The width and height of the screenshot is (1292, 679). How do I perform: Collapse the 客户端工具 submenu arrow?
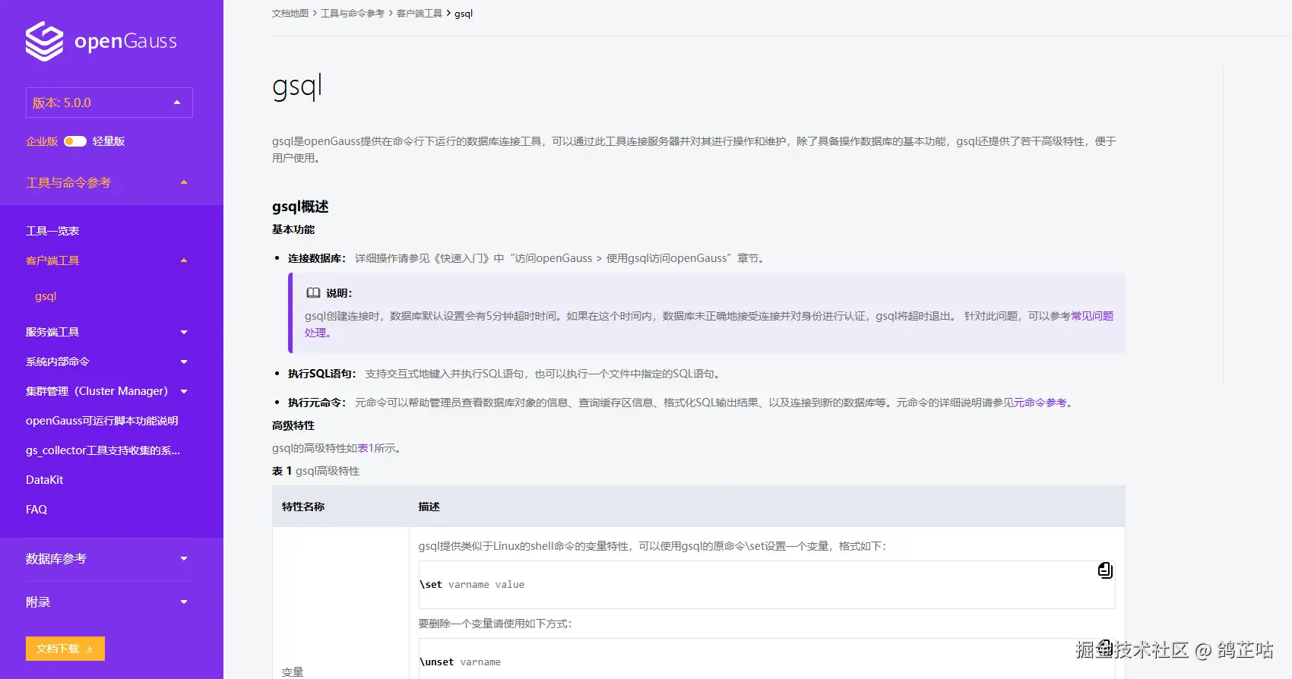coord(184,261)
